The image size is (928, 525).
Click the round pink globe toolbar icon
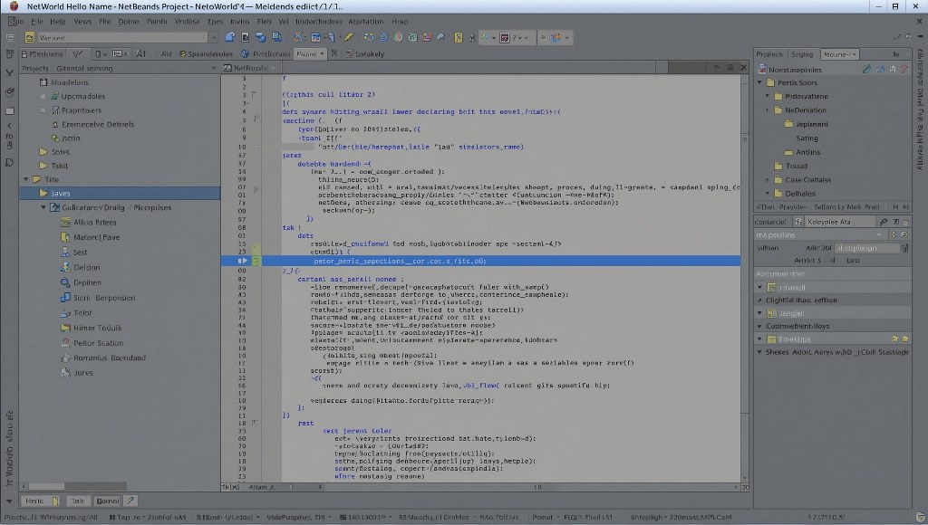pos(399,37)
